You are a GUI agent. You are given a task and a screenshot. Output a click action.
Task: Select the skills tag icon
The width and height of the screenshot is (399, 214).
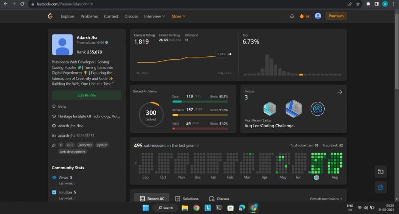tap(54, 145)
